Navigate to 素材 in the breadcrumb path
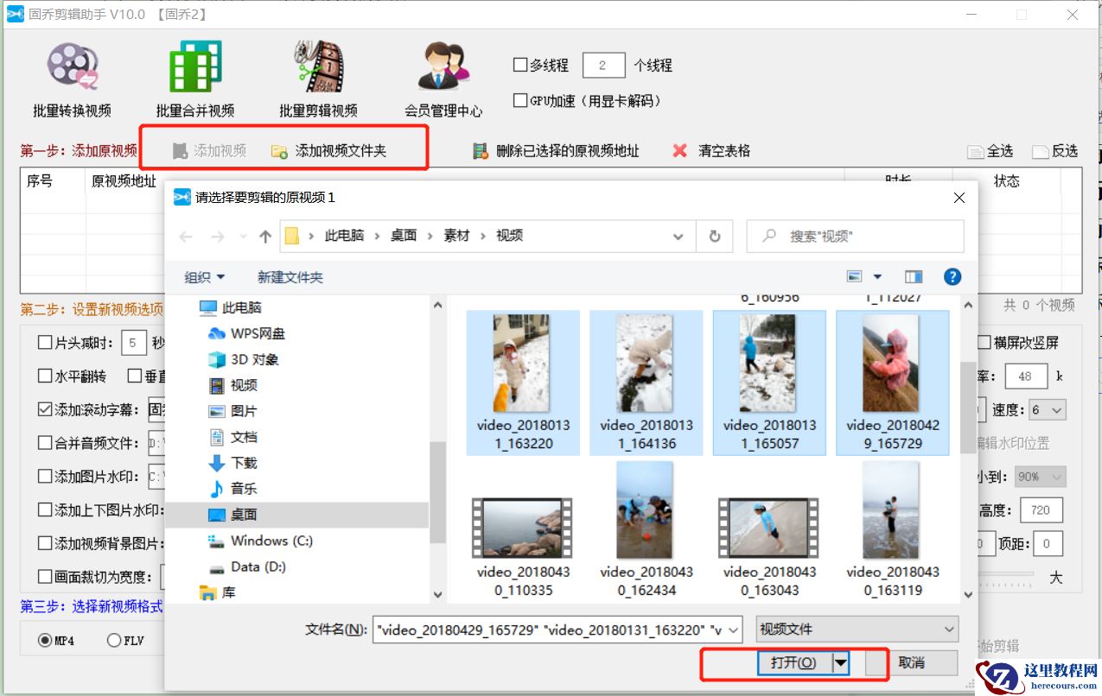Screen dimensions: 1102x696 coord(456,235)
